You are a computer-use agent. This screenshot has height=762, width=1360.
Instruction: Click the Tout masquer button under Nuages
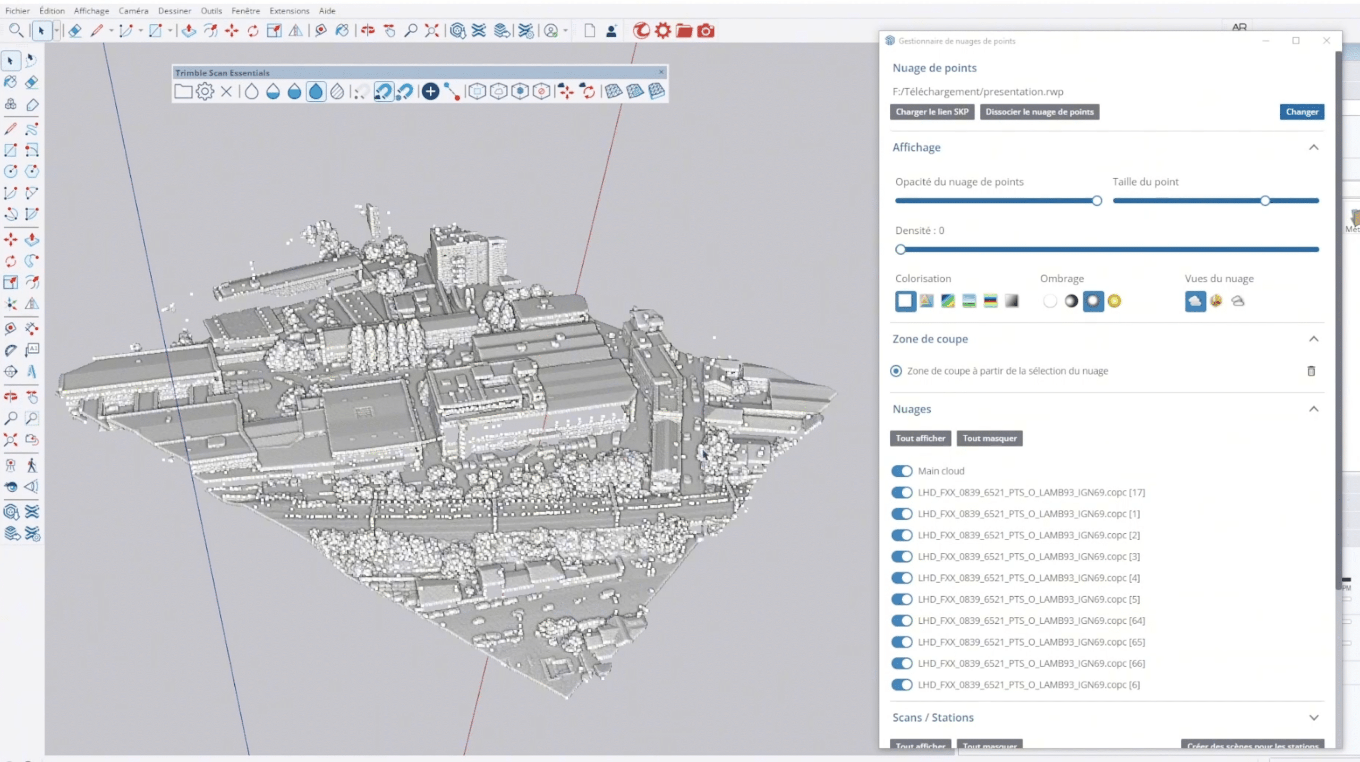[989, 438]
